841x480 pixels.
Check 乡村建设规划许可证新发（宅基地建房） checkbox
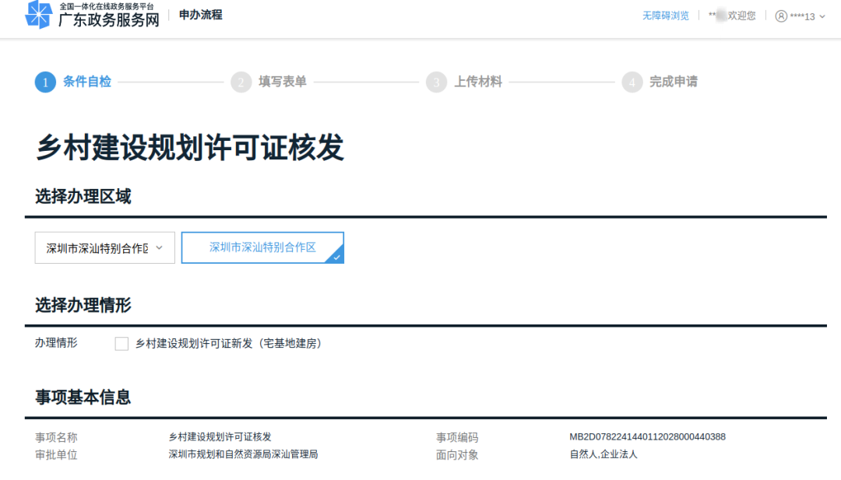tap(121, 344)
